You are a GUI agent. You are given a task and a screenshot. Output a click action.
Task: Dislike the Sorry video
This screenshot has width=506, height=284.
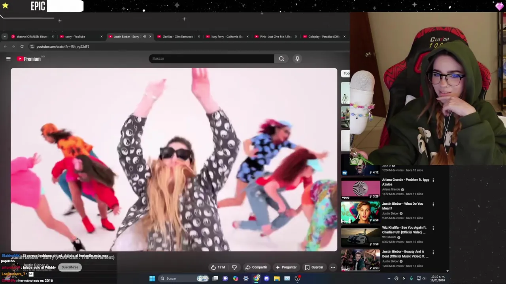point(234,267)
